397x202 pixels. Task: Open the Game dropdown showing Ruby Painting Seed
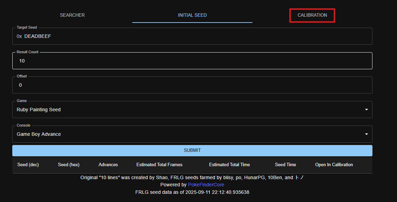(188, 110)
